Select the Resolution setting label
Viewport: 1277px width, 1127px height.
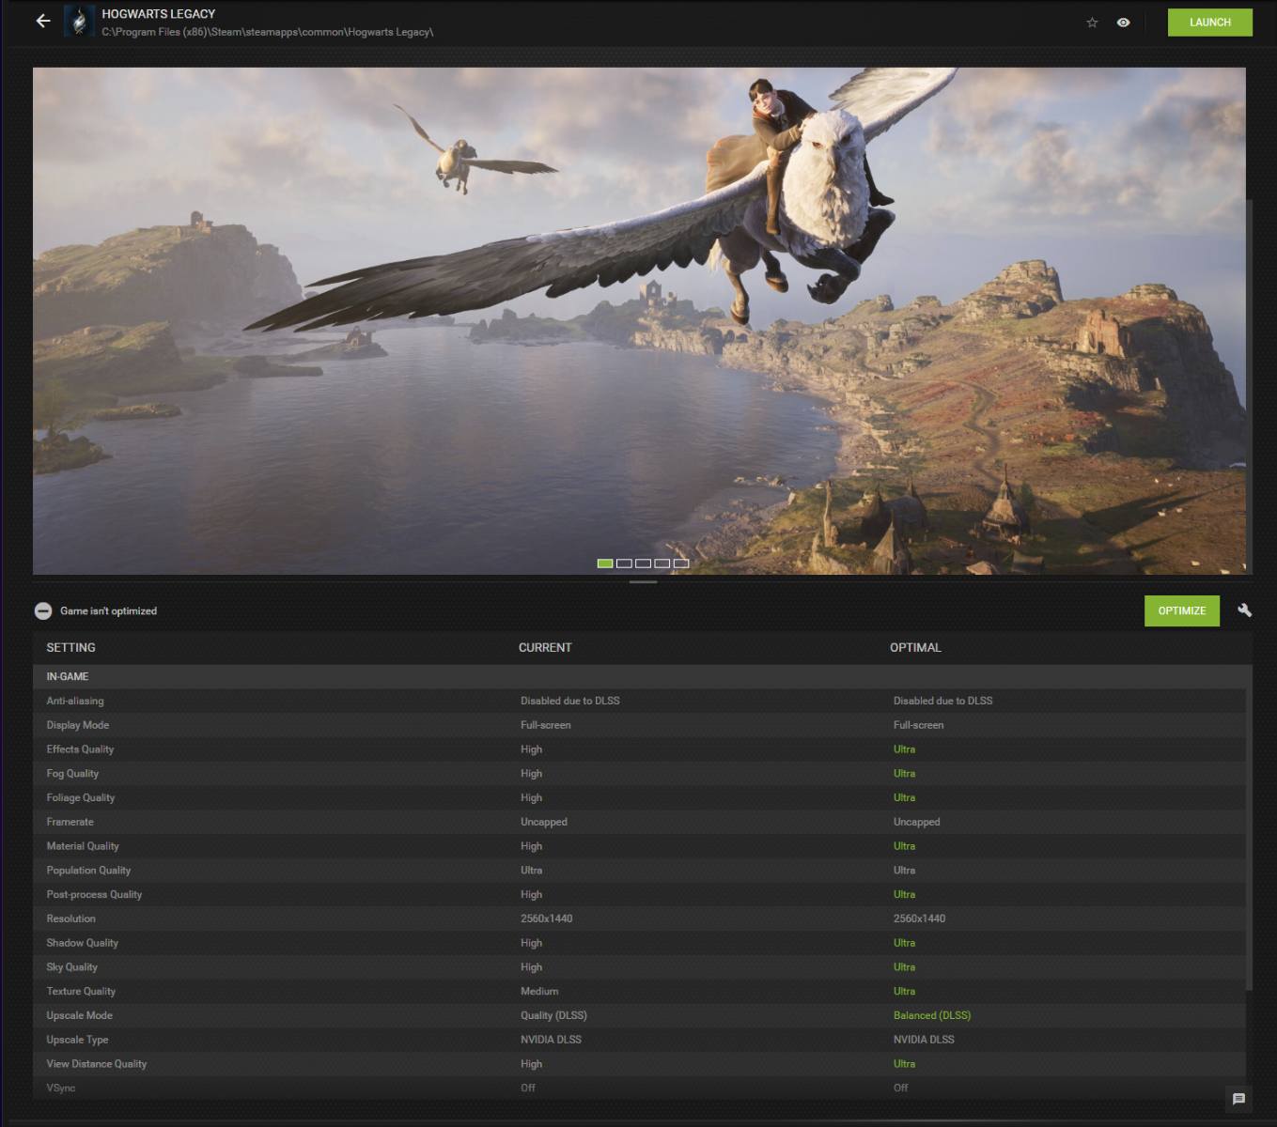[x=71, y=919]
